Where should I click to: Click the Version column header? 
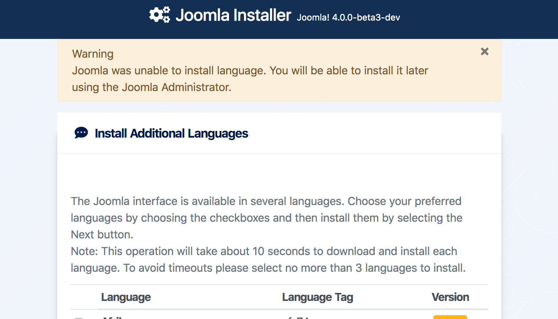450,297
